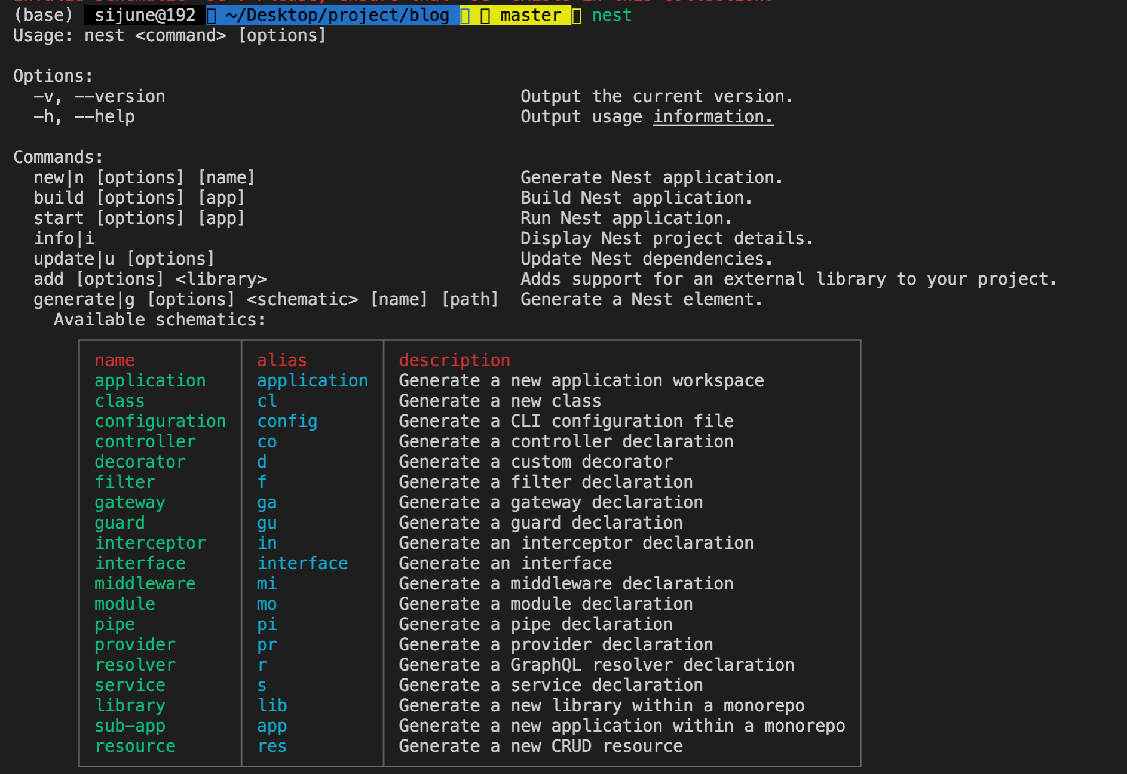Click 'pipe' in the name column
The width and height of the screenshot is (1127, 774).
point(115,624)
